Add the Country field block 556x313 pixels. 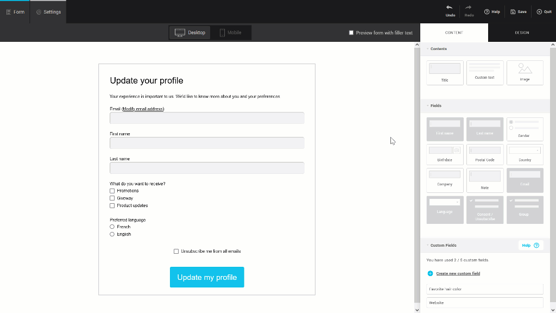coord(525,154)
